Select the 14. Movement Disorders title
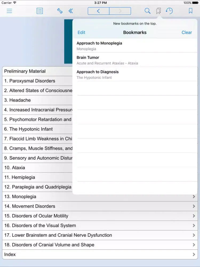Viewport: 200px width, 267px height. [30, 206]
